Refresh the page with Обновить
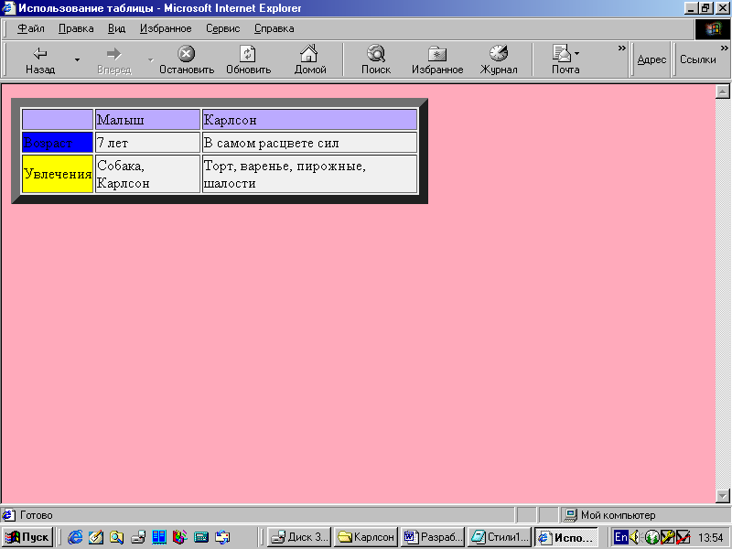 [x=248, y=60]
